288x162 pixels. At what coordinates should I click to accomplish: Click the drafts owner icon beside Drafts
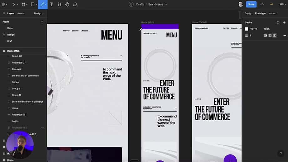pos(131,4)
